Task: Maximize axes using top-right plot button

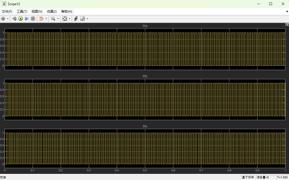Action: 287,25
